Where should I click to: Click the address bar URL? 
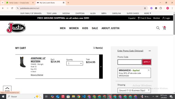pyautogui.click(x=30, y=8)
